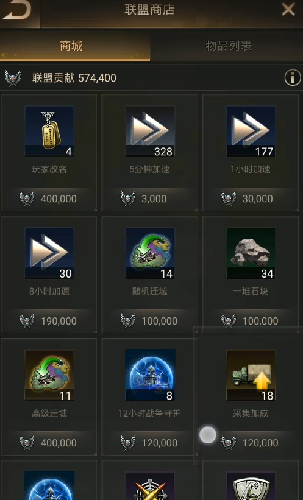Viewport: 303px width, 500px height.
Task: Pick the 高级迁城 relocation icon
Action: coord(49,375)
